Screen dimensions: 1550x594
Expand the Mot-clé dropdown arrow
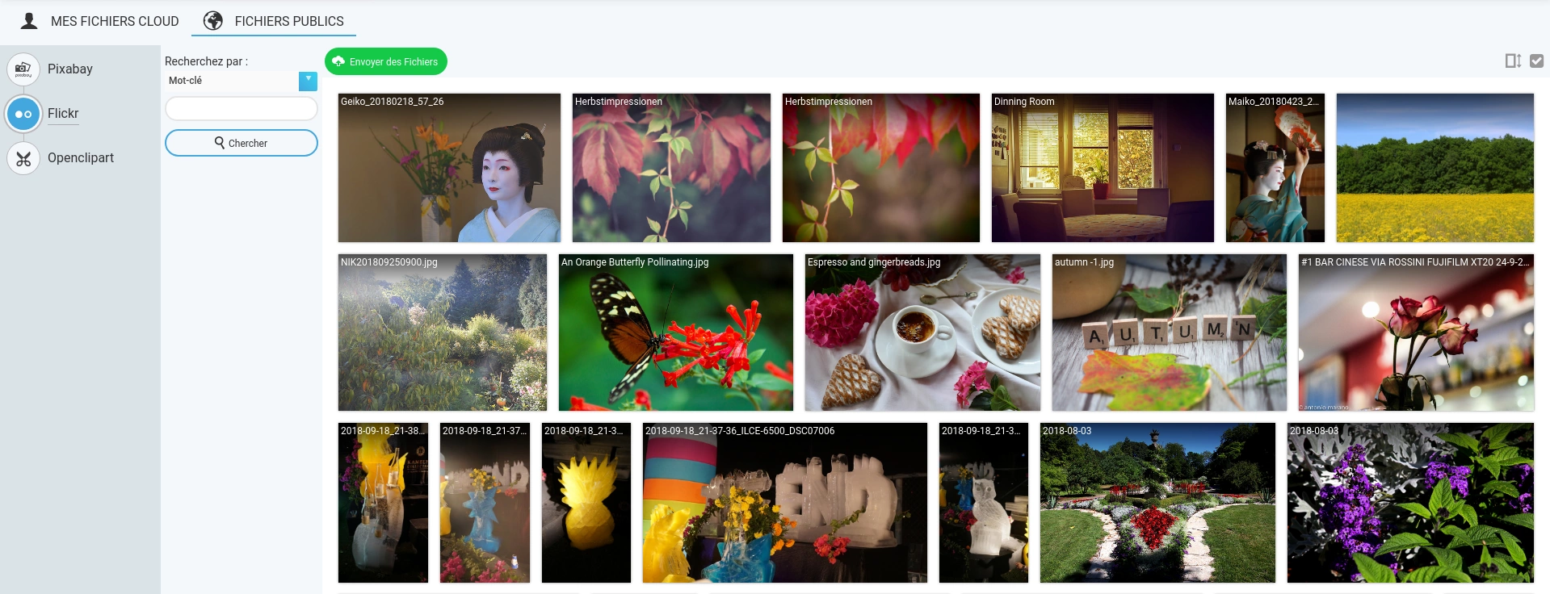click(308, 81)
